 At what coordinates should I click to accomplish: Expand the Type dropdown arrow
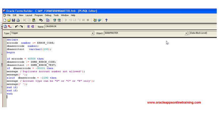pyautogui.click(x=93, y=33)
